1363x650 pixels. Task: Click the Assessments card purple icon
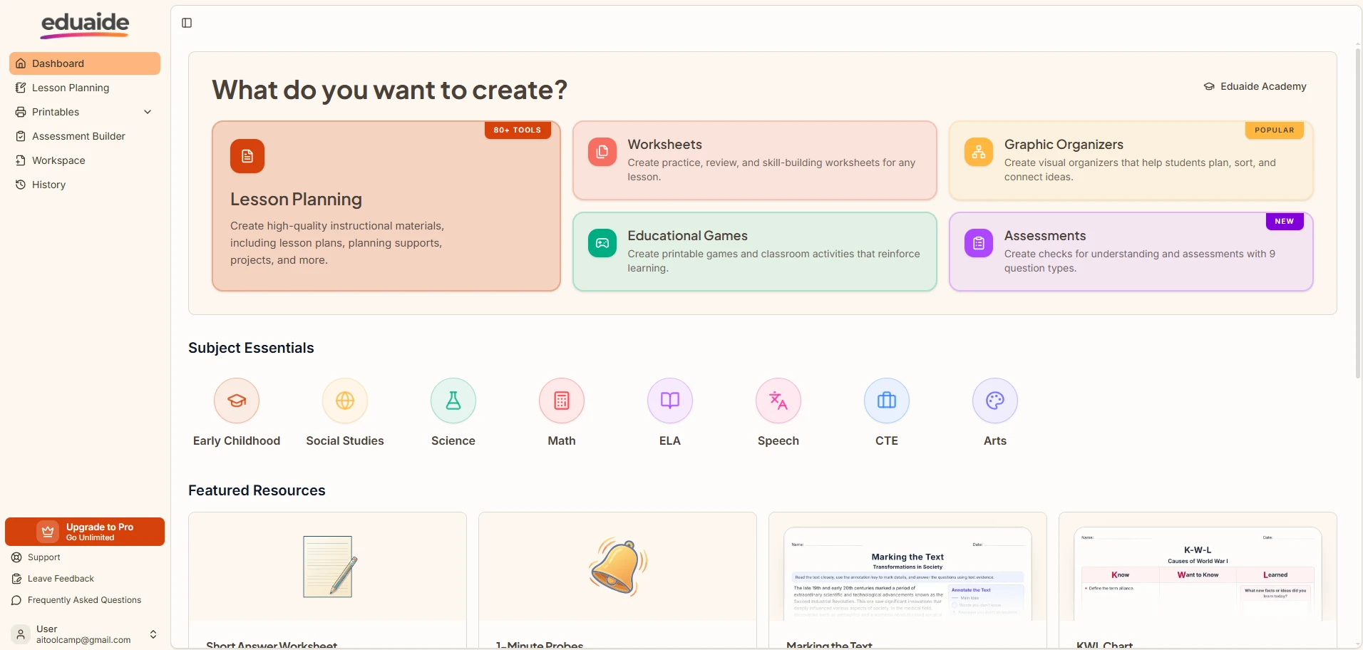point(979,243)
